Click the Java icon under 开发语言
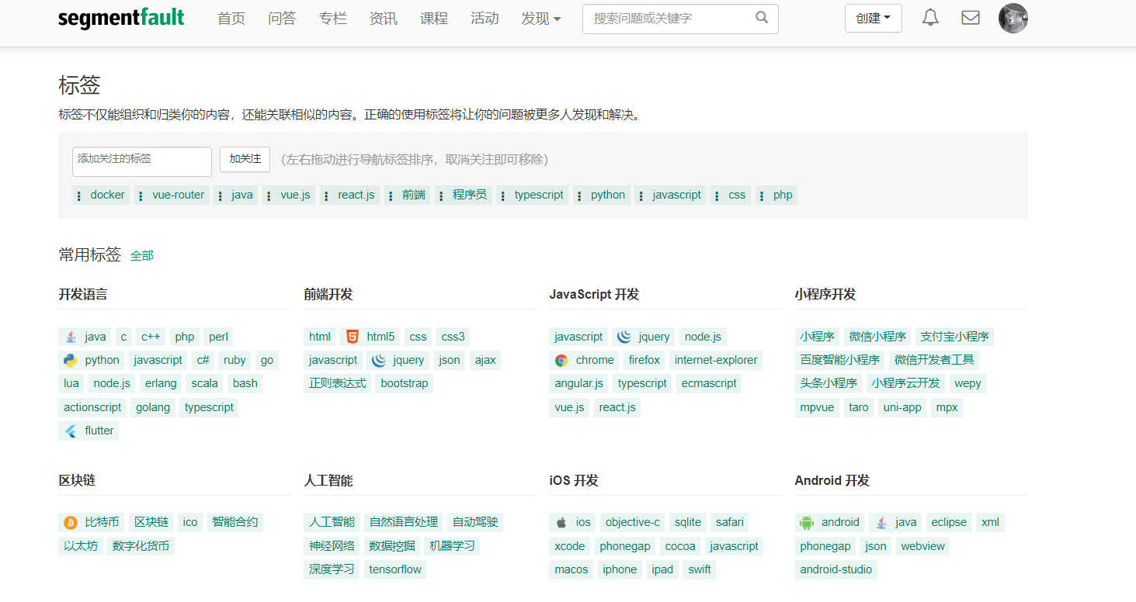This screenshot has width=1136, height=602. pyautogui.click(x=71, y=337)
